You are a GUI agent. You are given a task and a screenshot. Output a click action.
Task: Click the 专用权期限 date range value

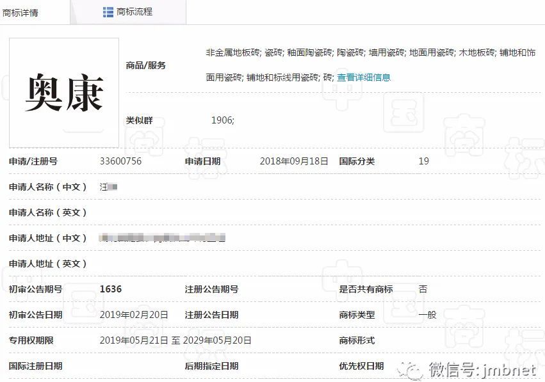tap(175, 340)
